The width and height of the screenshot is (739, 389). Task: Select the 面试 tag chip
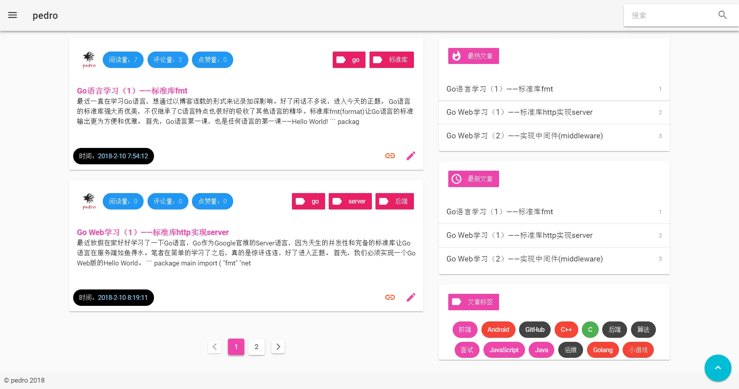click(x=467, y=350)
